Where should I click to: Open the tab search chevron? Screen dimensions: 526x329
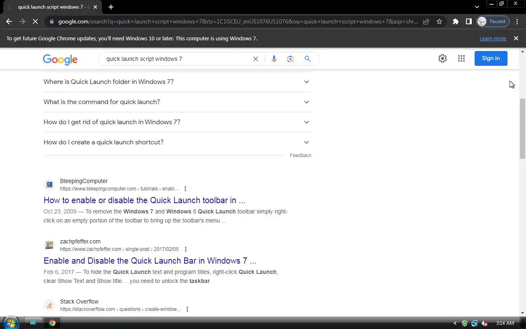tap(477, 7)
